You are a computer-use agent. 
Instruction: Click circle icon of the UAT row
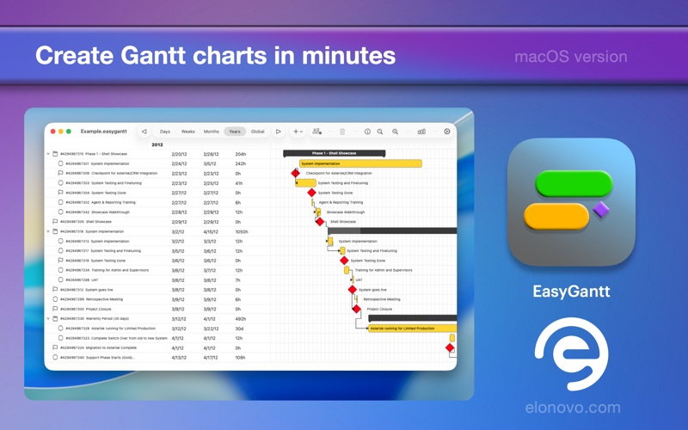click(60, 280)
